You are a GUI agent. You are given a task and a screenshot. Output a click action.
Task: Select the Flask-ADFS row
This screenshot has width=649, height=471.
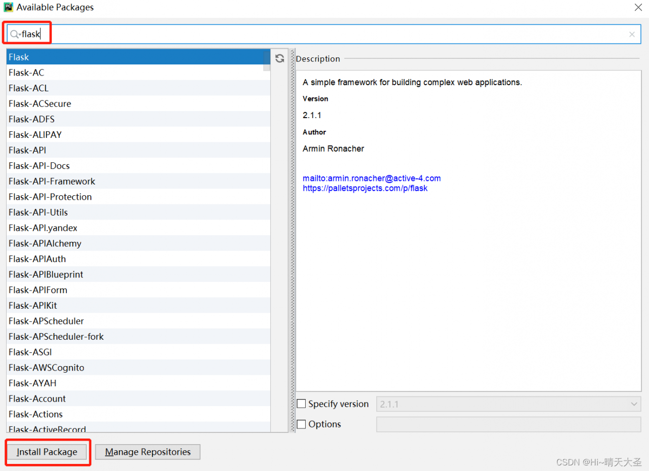tap(138, 119)
